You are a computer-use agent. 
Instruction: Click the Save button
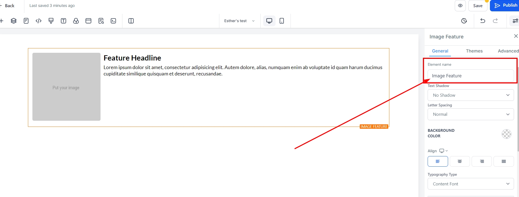coord(478,6)
